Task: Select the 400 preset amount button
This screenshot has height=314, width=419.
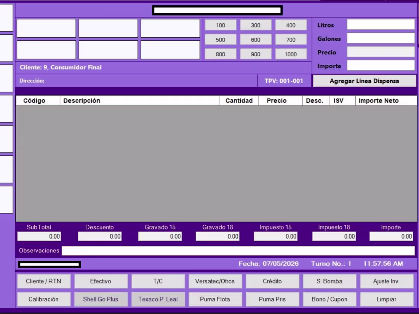Action: pyautogui.click(x=291, y=25)
